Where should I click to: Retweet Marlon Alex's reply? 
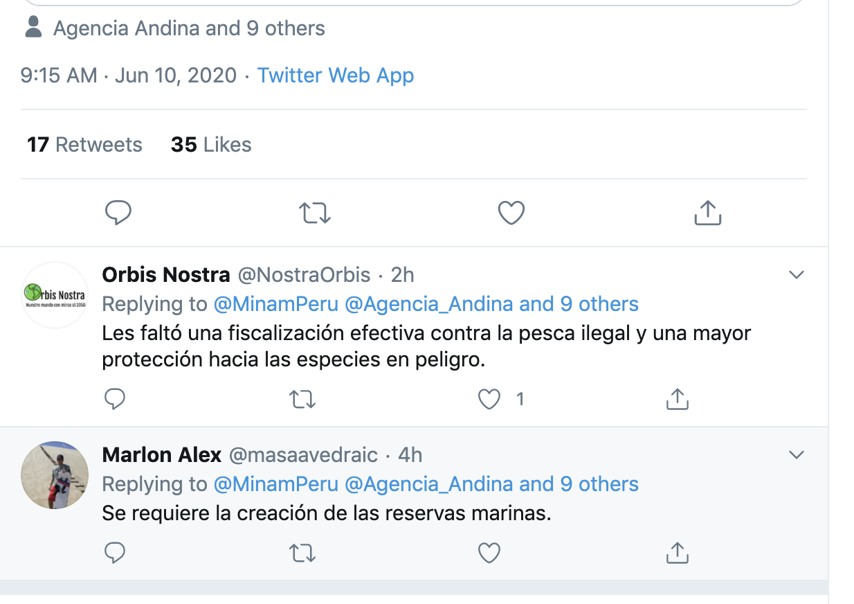click(302, 552)
